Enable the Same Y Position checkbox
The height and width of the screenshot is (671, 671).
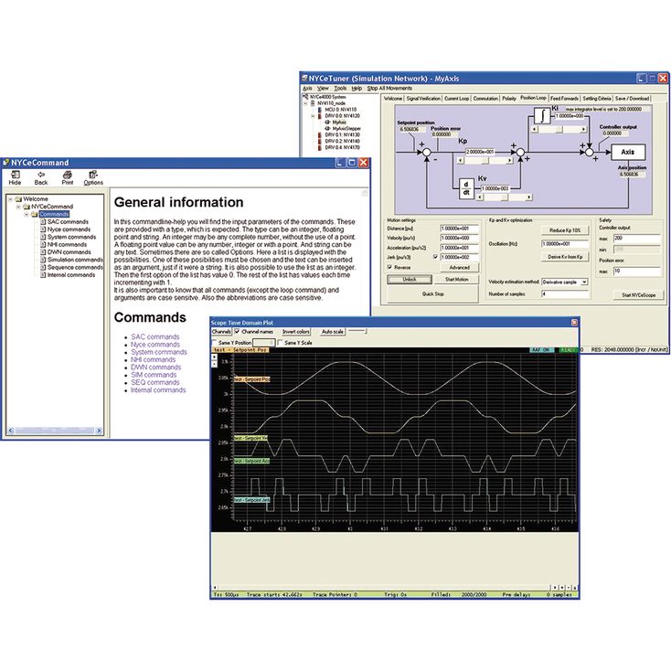215,343
